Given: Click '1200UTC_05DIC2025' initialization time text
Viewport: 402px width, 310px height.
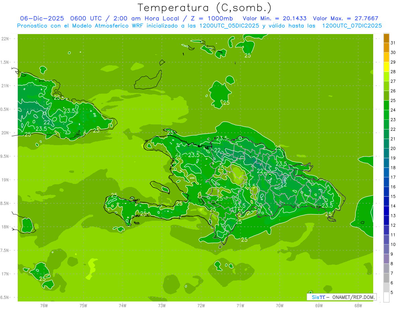Looking at the screenshot, I should 229,26.
